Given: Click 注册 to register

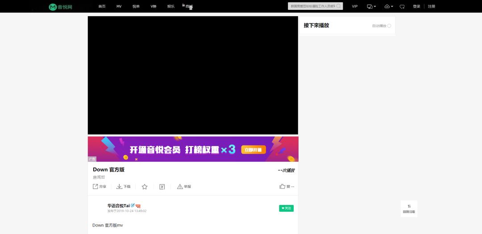Looking at the screenshot, I should pyautogui.click(x=432, y=6).
